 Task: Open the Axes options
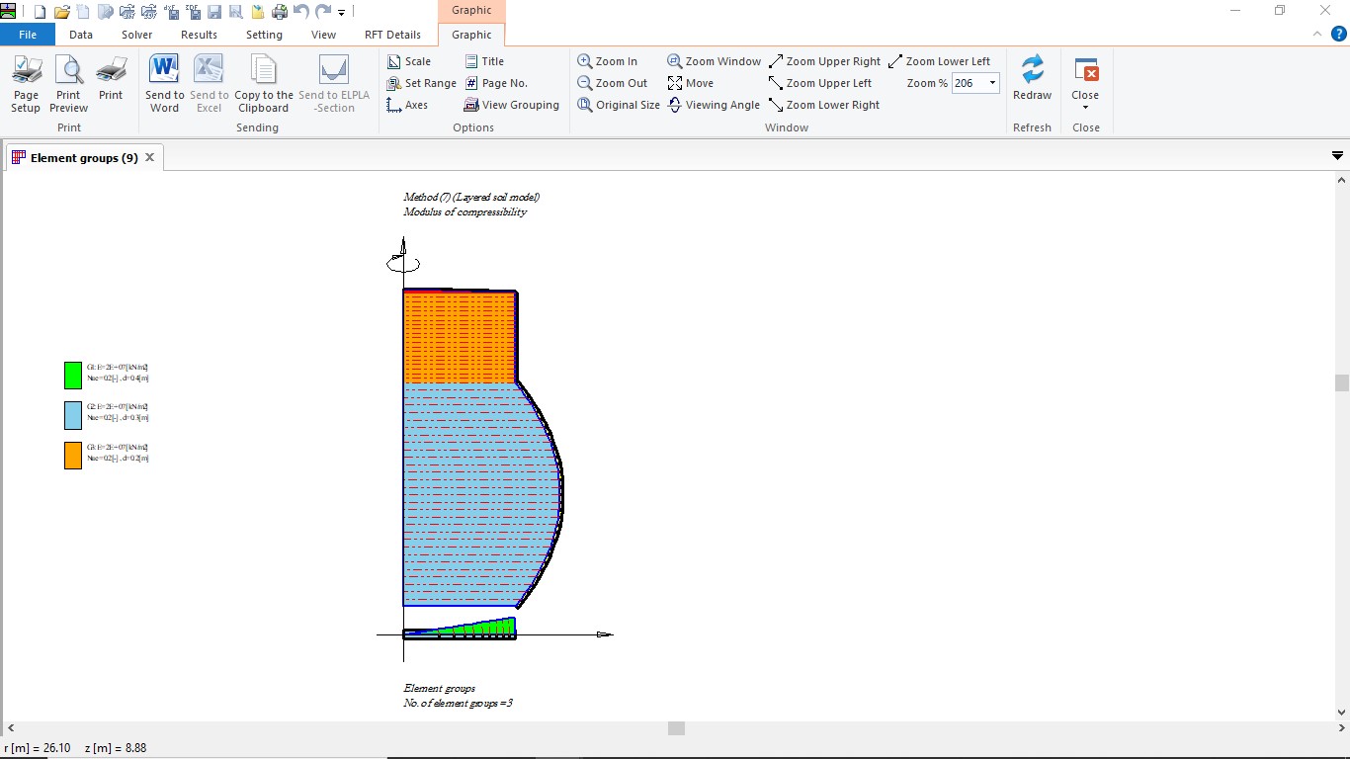pos(407,105)
